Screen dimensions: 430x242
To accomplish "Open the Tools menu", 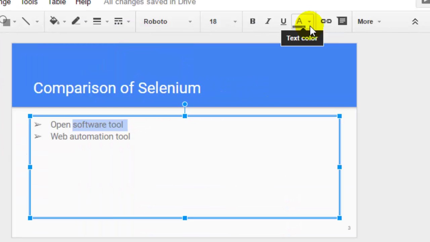I will click(x=29, y=3).
